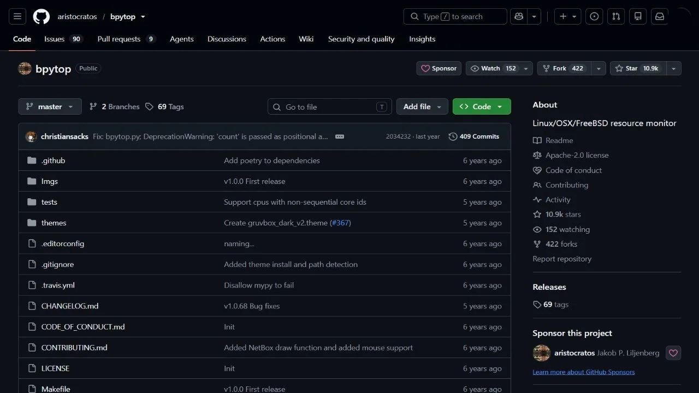Viewport: 699px width, 393px height.
Task: Click the .gitignore file icon
Action: [32, 264]
